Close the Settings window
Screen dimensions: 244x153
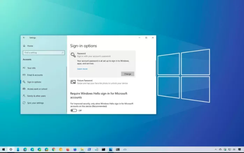[x=153, y=38]
